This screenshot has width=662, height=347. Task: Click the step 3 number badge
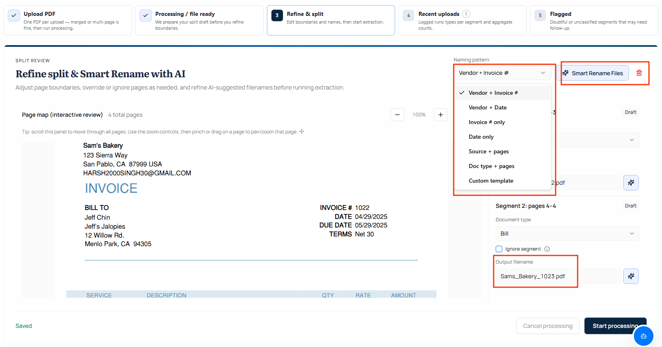(277, 15)
